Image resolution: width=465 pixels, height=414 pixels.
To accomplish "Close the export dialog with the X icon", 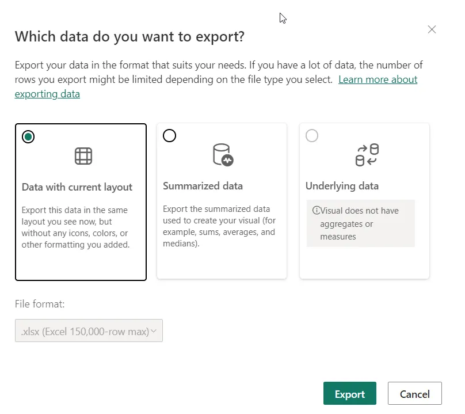I will (x=432, y=29).
